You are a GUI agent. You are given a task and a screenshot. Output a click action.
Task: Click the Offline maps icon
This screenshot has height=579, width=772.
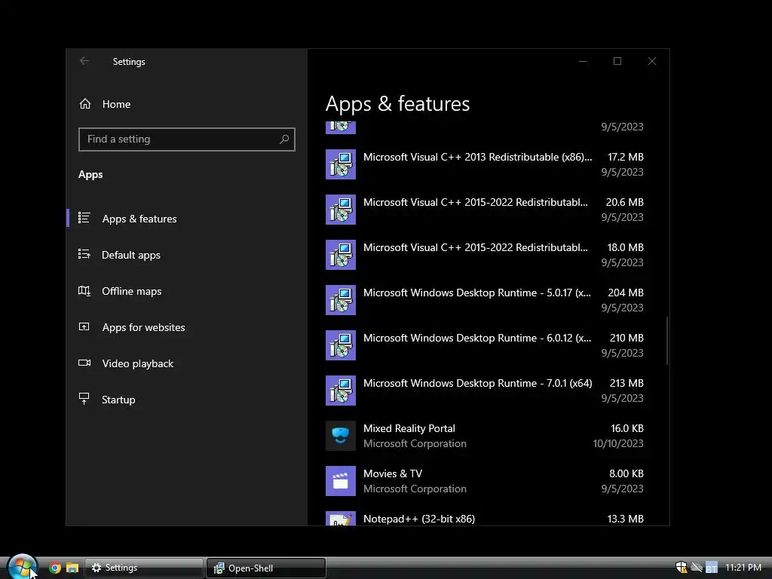84,290
